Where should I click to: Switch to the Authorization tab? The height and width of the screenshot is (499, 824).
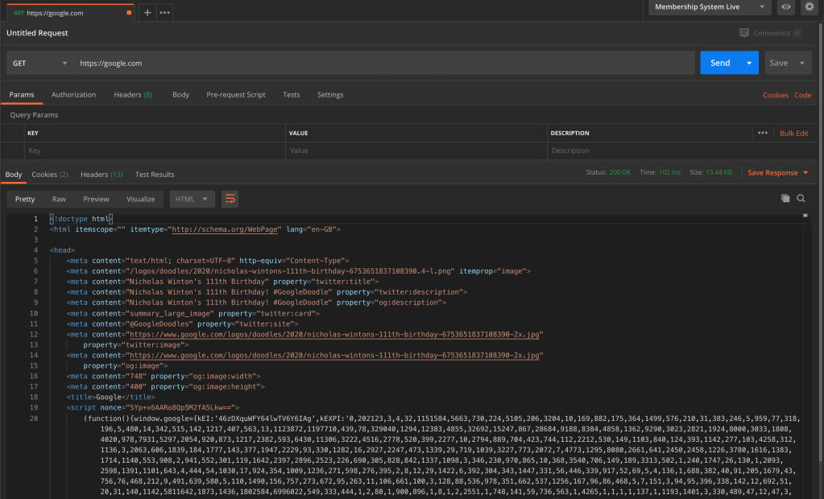tap(73, 95)
